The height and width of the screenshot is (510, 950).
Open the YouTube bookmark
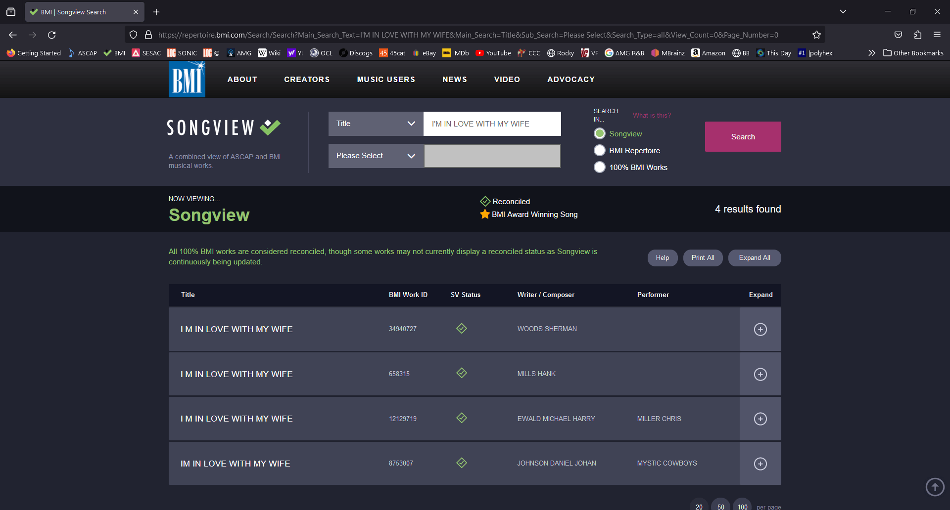click(493, 53)
